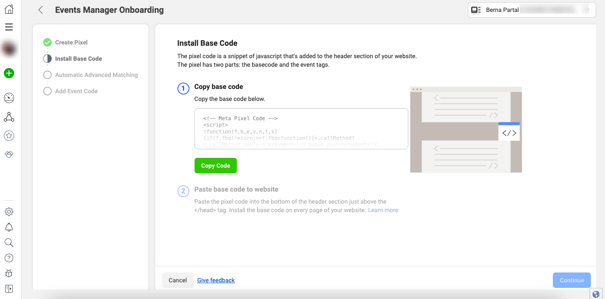Screen dimensions: 605x299
Task: Report a problem via the bug icon
Action: click(x=9, y=273)
